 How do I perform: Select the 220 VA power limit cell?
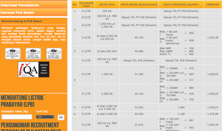tap(107, 11)
